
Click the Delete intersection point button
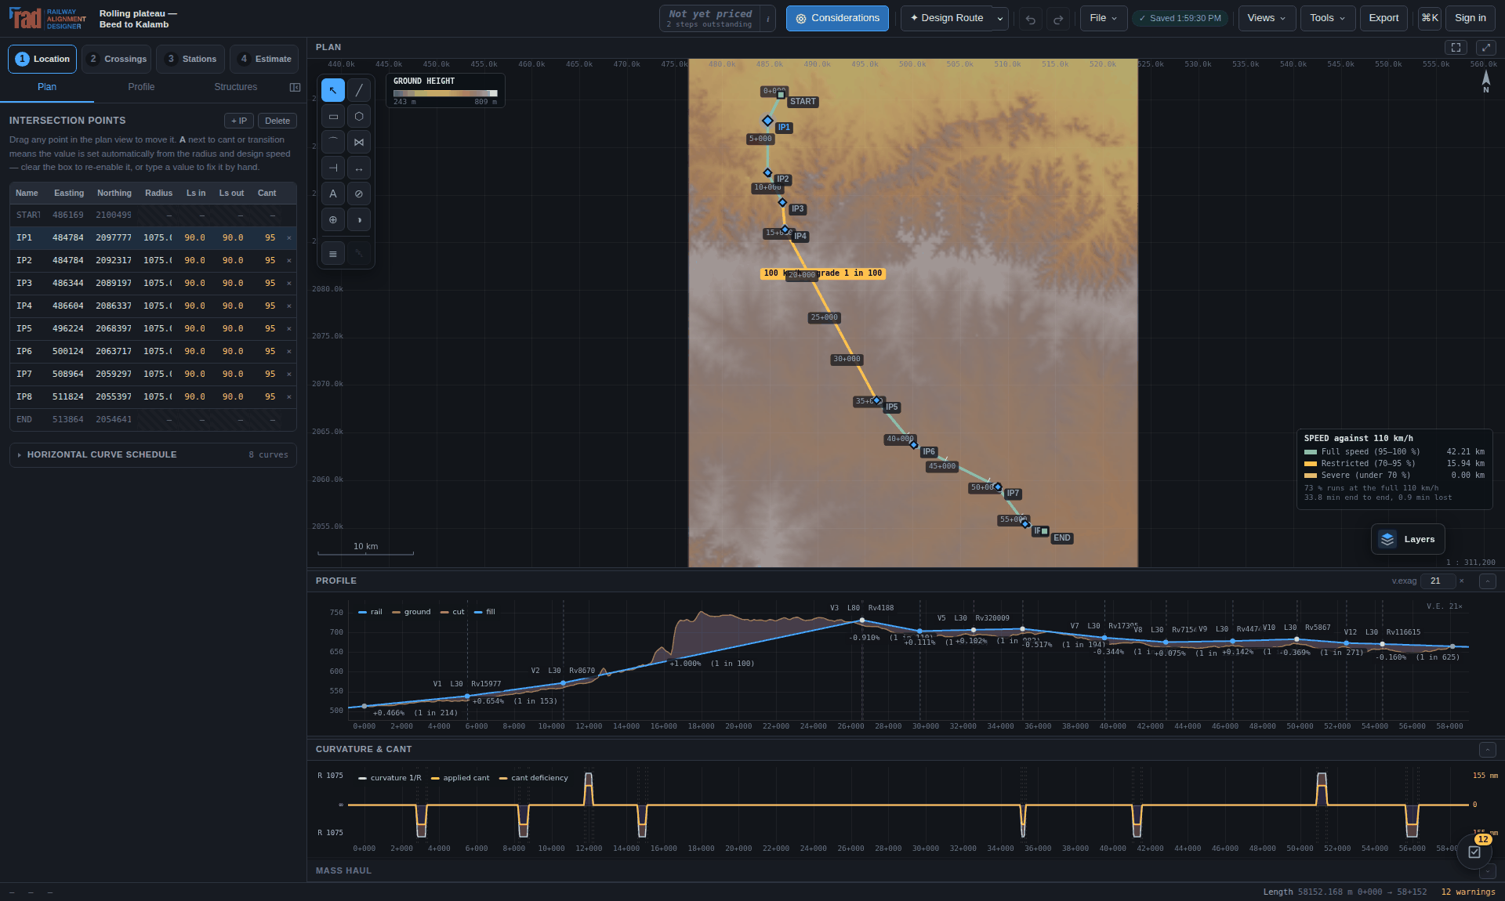pyautogui.click(x=277, y=121)
